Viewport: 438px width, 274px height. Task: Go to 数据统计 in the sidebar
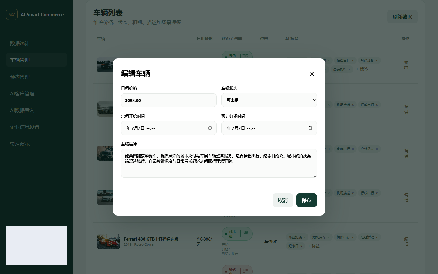click(x=36, y=43)
